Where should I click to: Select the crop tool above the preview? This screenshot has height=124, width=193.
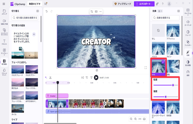(x=92, y=12)
